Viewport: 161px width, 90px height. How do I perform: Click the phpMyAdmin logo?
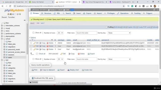[x=14, y=10]
